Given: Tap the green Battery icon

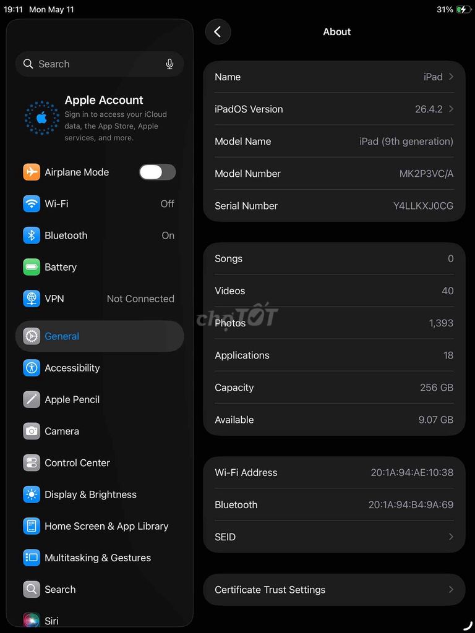Looking at the screenshot, I should (x=32, y=267).
